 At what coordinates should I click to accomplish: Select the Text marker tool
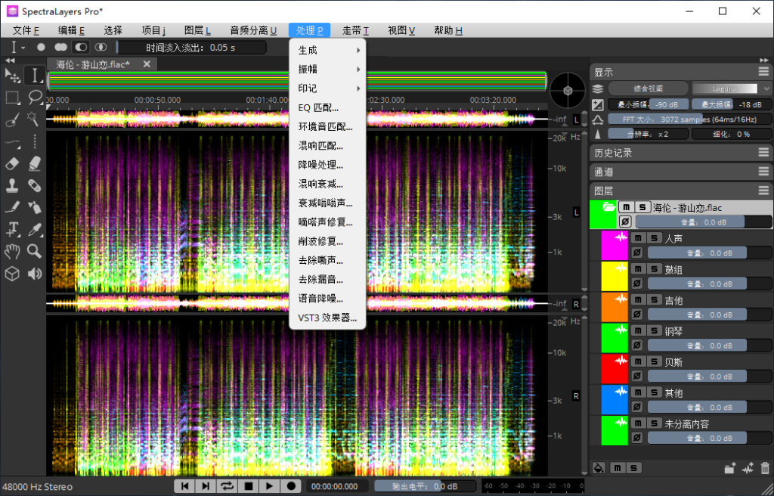pos(12,229)
